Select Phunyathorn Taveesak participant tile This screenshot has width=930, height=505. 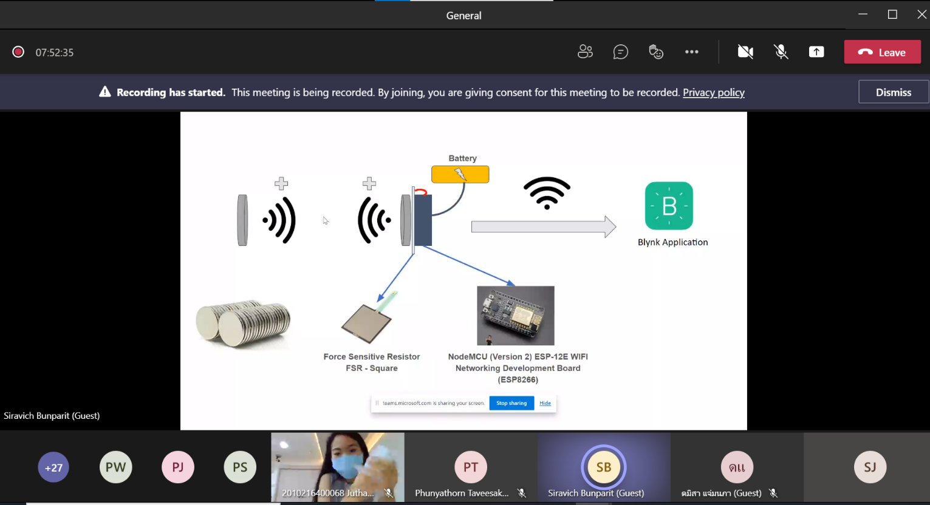471,467
